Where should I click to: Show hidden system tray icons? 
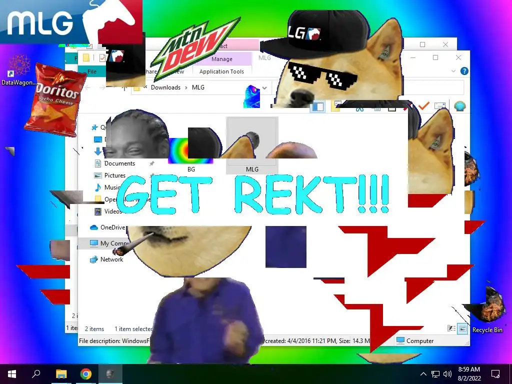click(x=423, y=374)
